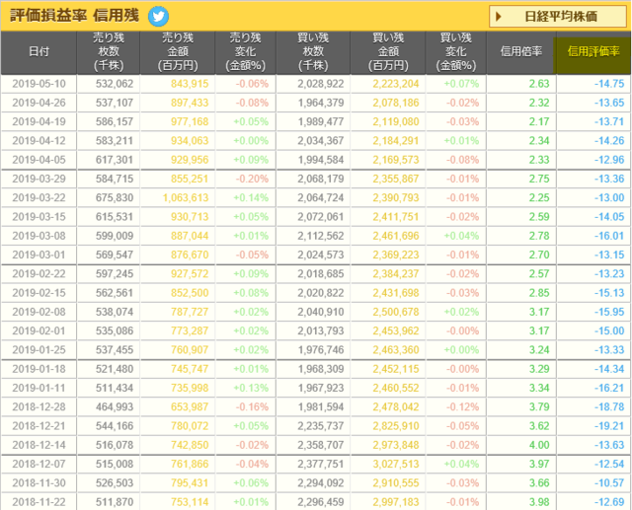632x510 pixels.
Task: Click the 評価損益率 信用残 title text
Action: (x=72, y=16)
